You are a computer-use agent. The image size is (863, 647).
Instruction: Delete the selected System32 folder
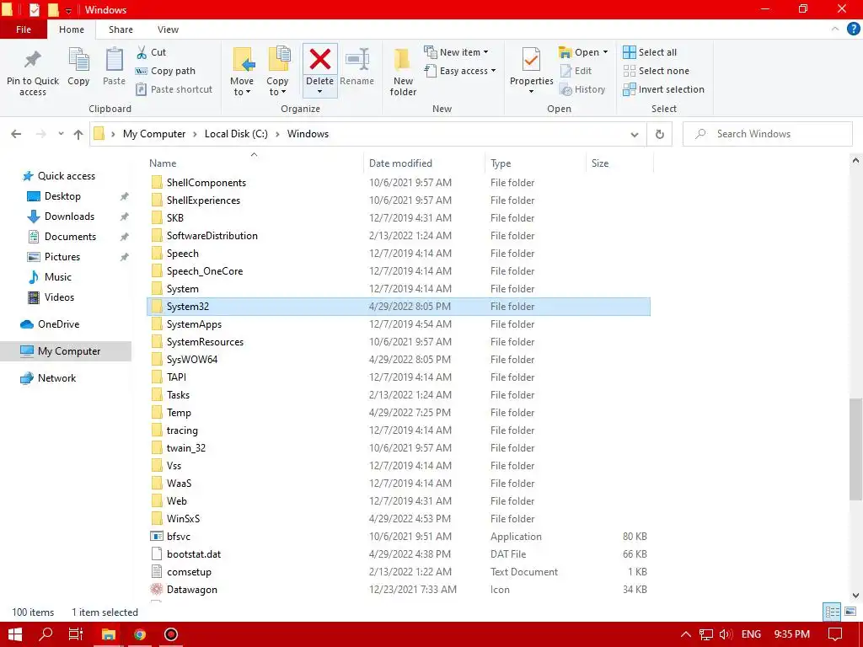pyautogui.click(x=319, y=60)
